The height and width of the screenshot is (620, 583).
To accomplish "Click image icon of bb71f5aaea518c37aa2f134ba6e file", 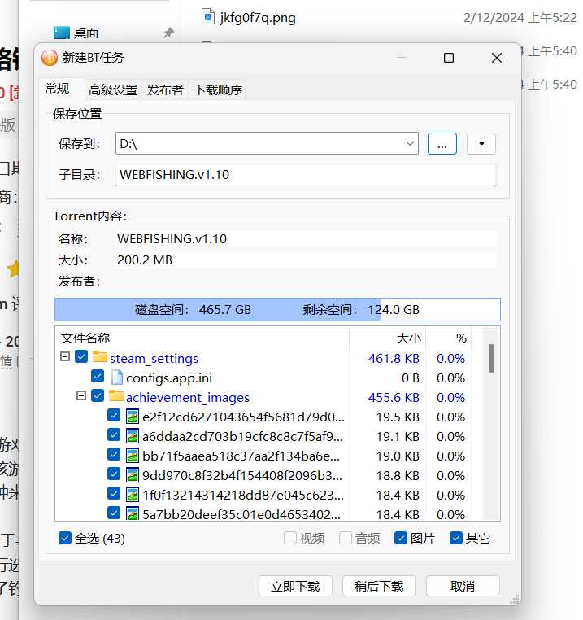I will 133,456.
